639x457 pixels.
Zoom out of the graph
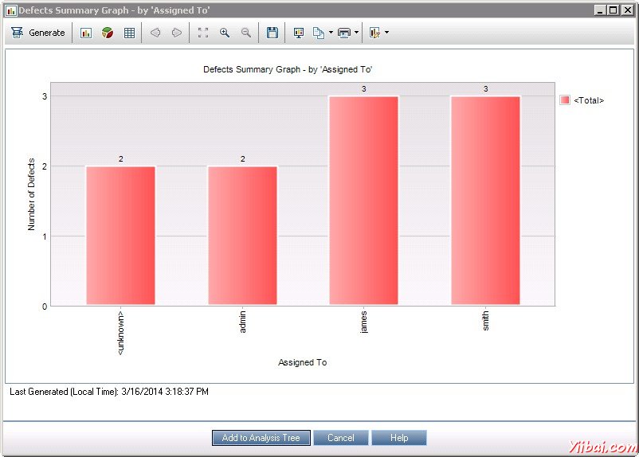pos(246,33)
